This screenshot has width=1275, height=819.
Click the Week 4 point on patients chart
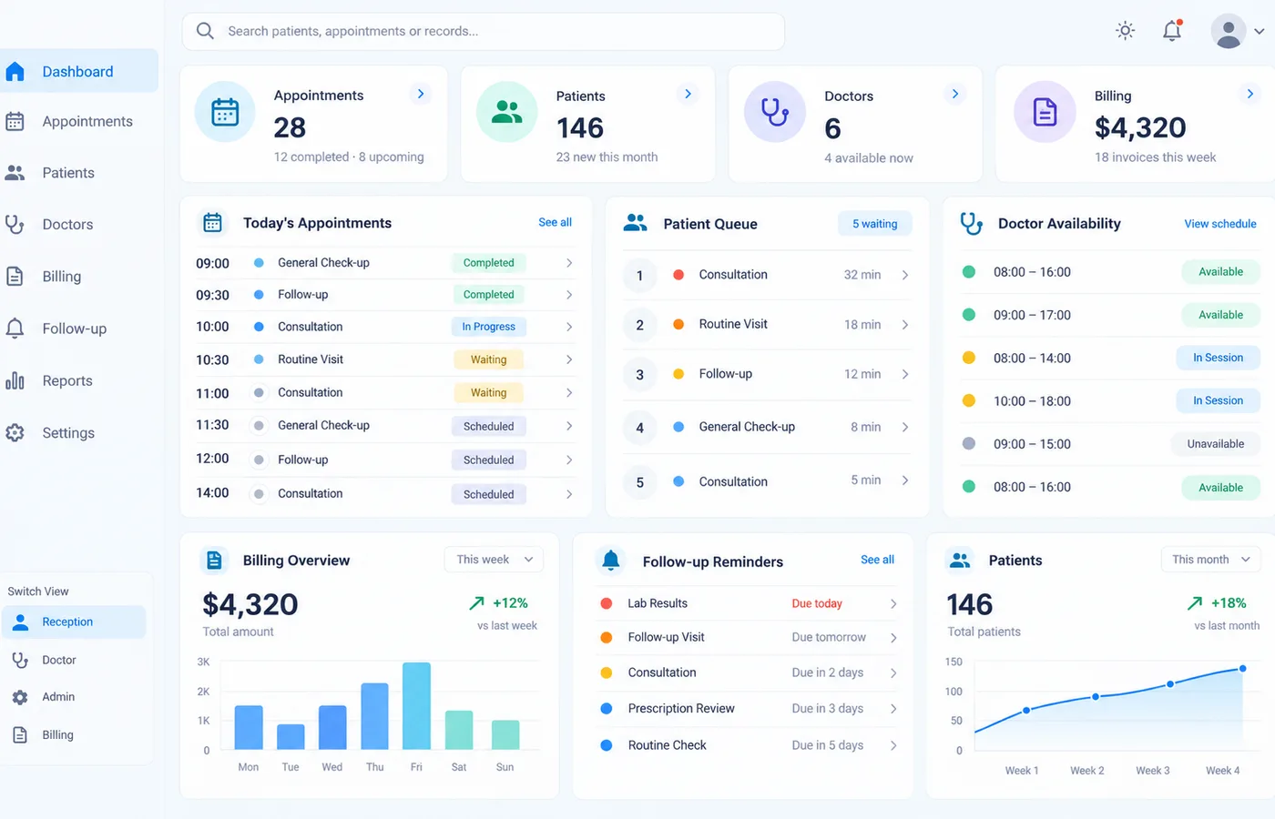1242,669
